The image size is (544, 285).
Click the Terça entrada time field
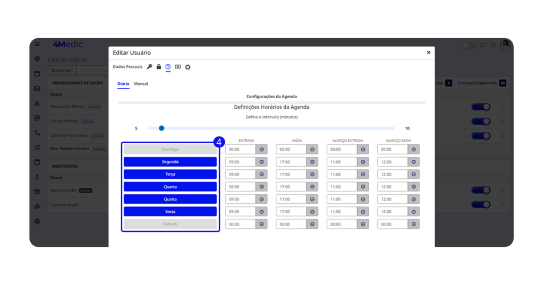click(240, 175)
